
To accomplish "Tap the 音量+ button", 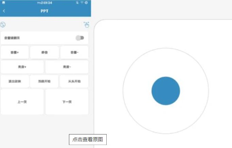I will pos(15,52).
